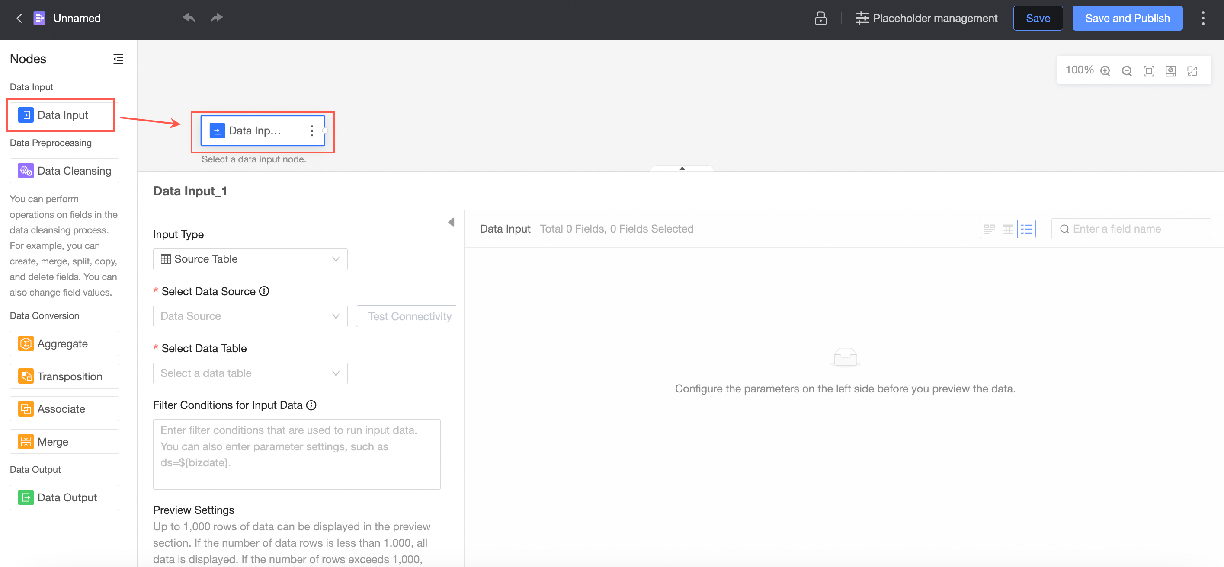Screen dimensions: 1224x567
Task: Click the Enter a field name search box
Action: (x=1136, y=229)
